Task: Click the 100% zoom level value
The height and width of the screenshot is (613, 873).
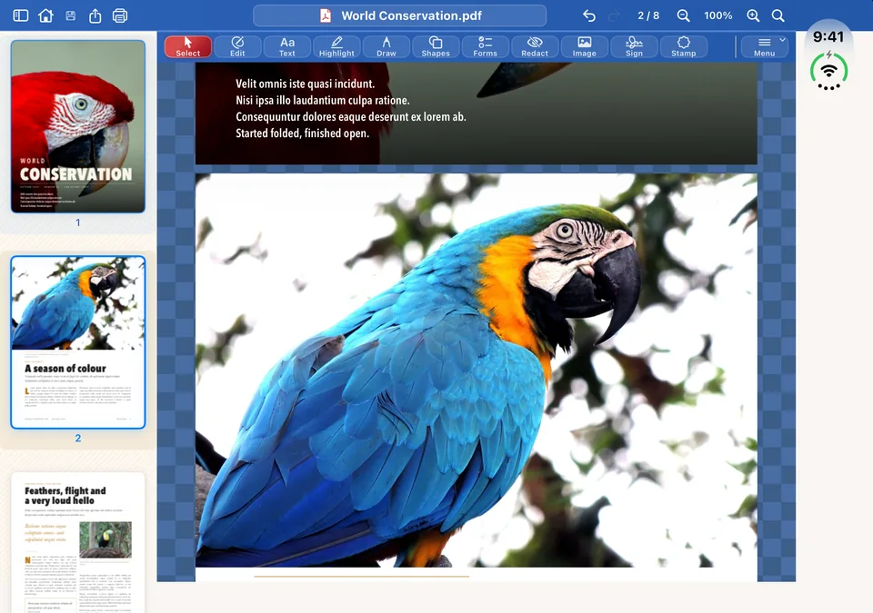Action: pos(718,15)
